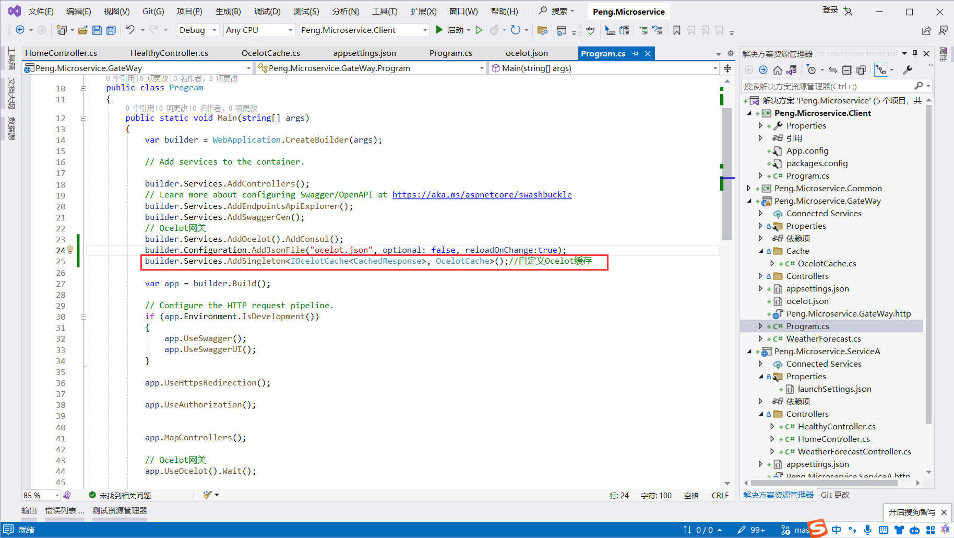The width and height of the screenshot is (954, 538).
Task: Switch to the Git 更改 panel tab
Action: [x=835, y=495]
